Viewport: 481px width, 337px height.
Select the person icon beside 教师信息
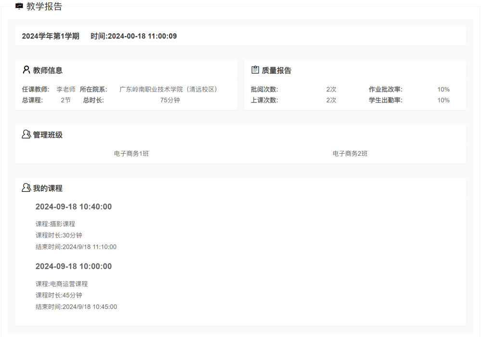[x=26, y=69]
